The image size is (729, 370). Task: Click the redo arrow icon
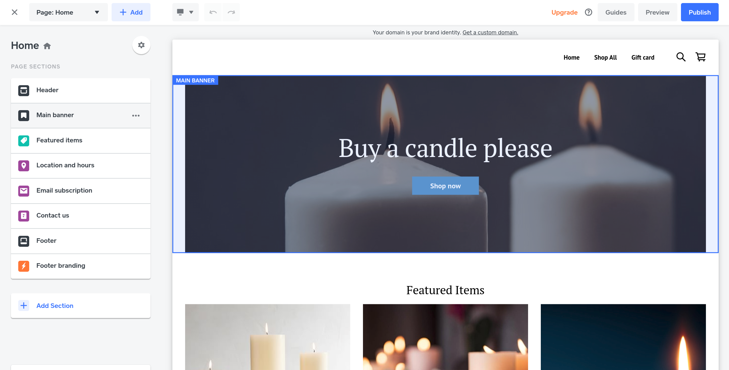tap(231, 12)
